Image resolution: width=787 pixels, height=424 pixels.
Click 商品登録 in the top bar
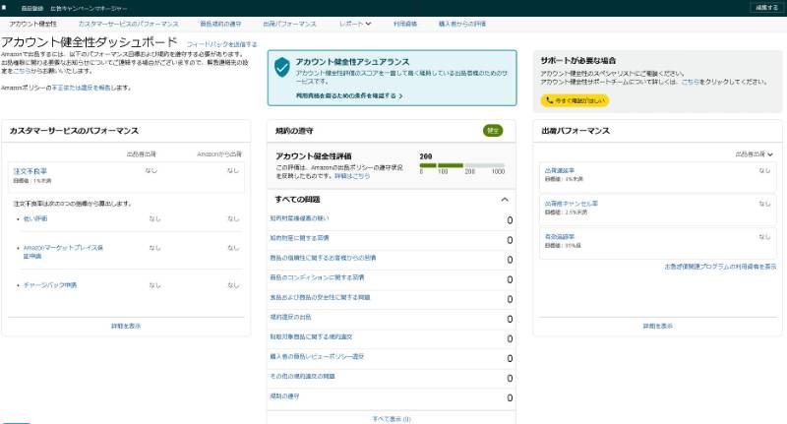click(32, 8)
